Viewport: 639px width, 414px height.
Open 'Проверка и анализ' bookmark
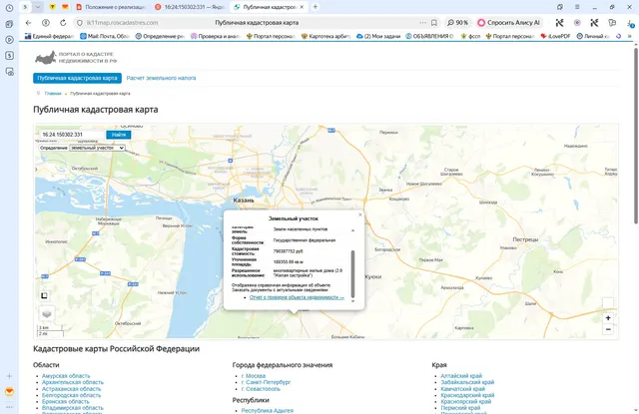click(216, 36)
